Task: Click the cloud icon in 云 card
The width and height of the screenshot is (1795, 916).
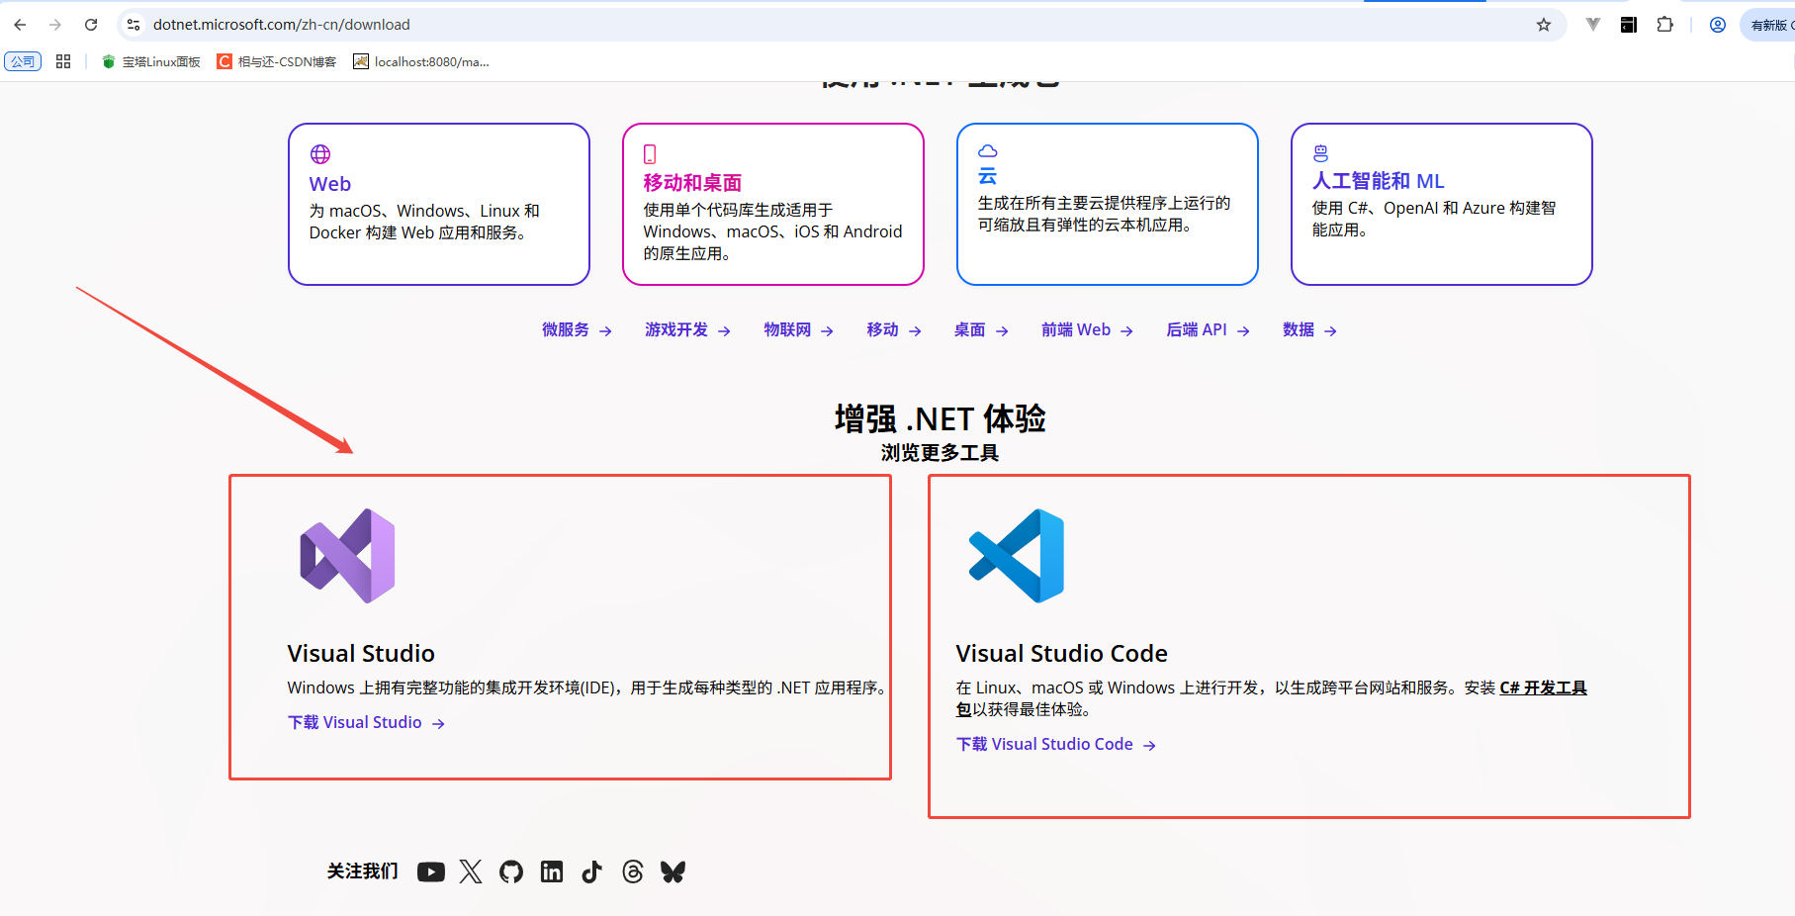Action: (x=988, y=150)
